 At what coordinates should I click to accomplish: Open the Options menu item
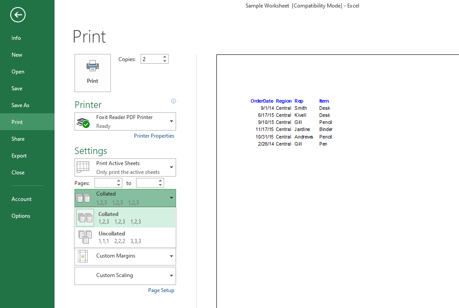point(21,216)
